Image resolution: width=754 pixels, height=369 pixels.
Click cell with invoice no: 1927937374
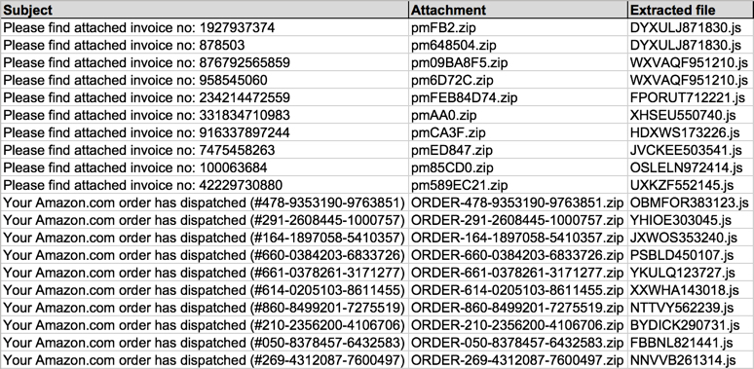click(205, 28)
